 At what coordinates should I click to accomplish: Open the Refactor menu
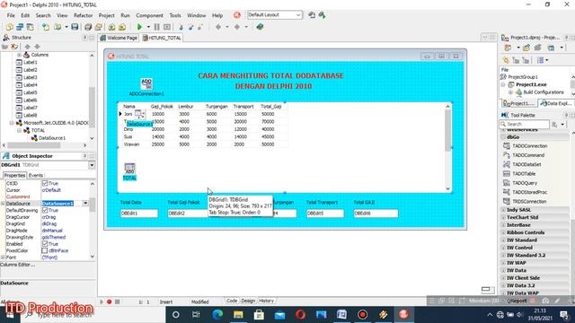coord(84,15)
